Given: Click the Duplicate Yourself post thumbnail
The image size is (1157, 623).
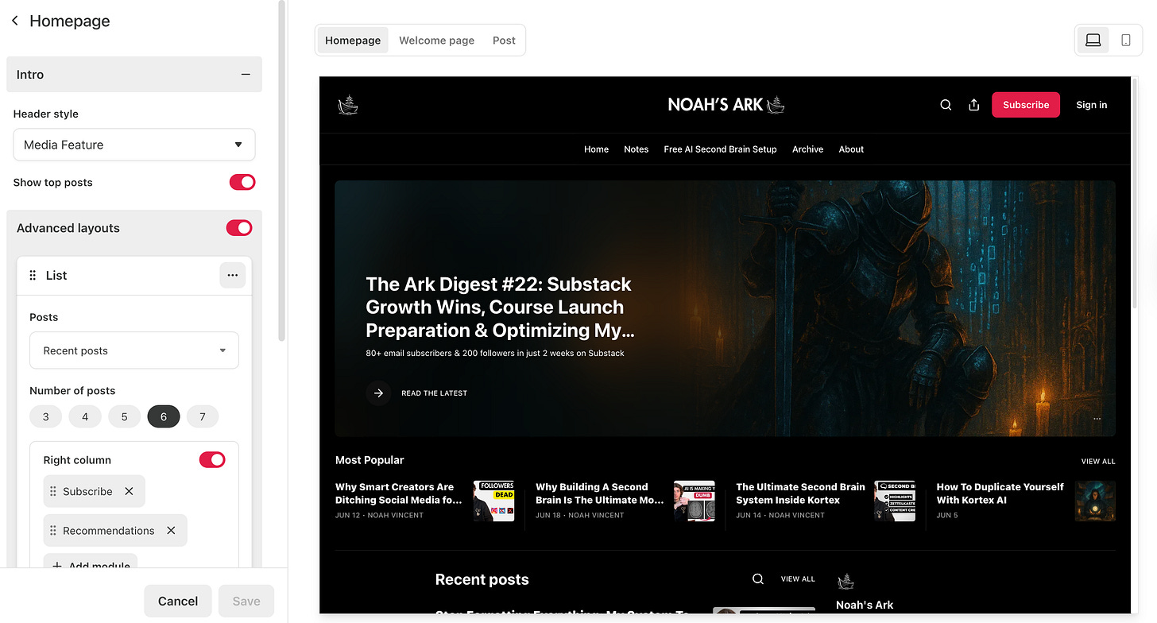Looking at the screenshot, I should 1095,501.
